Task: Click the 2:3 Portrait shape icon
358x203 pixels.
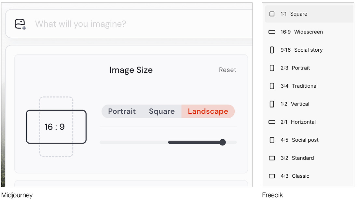Action: coord(272,68)
